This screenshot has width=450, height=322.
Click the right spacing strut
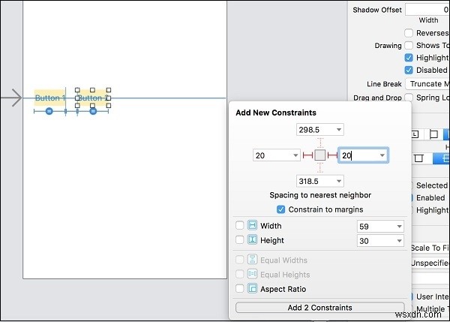pyautogui.click(x=333, y=155)
